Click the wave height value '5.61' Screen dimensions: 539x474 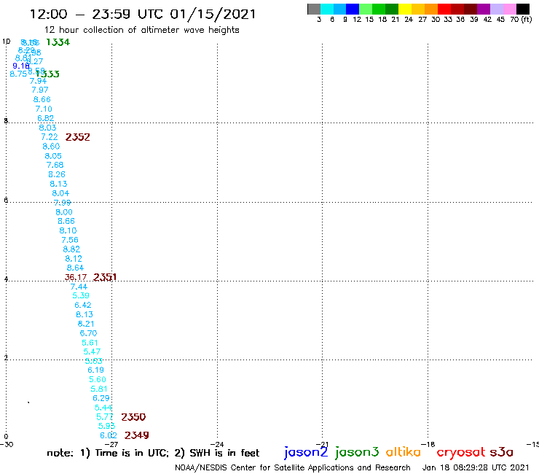pyautogui.click(x=90, y=343)
